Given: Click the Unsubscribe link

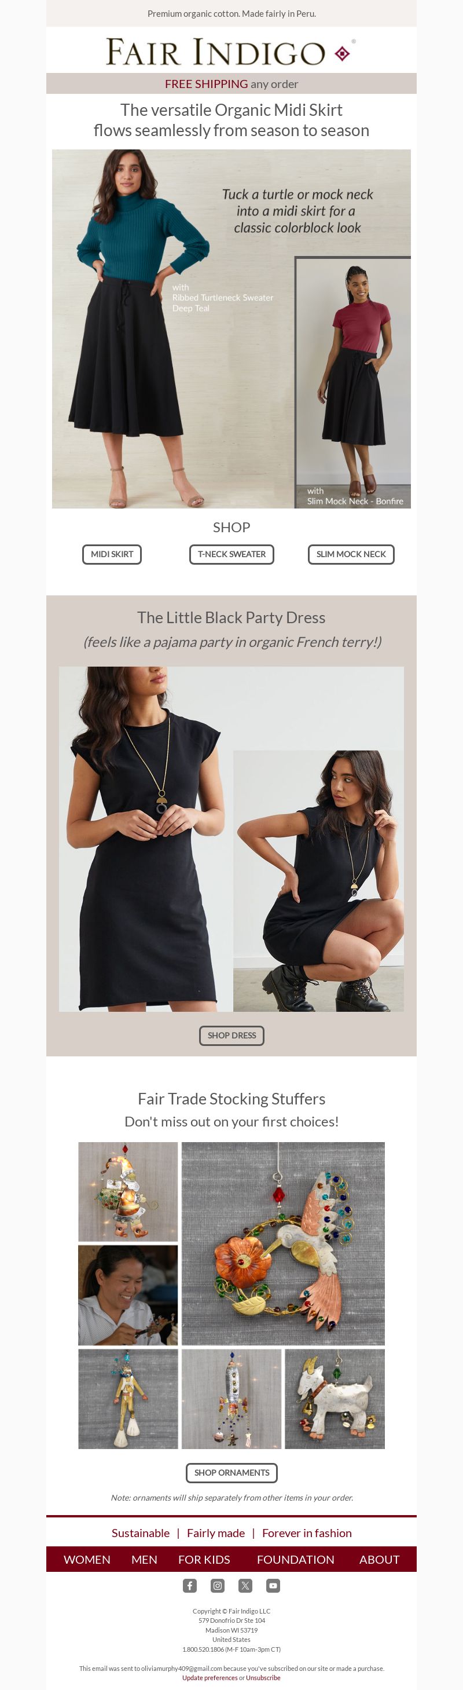Looking at the screenshot, I should tap(263, 1677).
